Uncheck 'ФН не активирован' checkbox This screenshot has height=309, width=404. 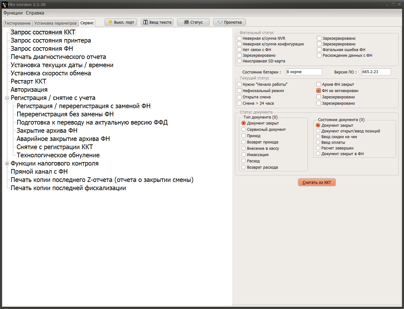point(319,91)
